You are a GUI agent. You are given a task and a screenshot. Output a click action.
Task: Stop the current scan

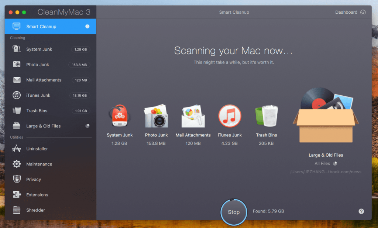[x=233, y=212]
